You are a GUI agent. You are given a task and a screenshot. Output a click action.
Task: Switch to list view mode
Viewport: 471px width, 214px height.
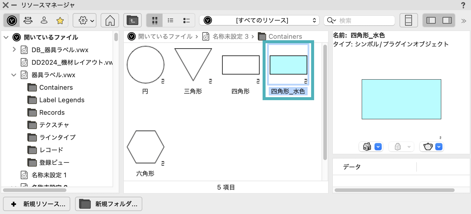171,21
